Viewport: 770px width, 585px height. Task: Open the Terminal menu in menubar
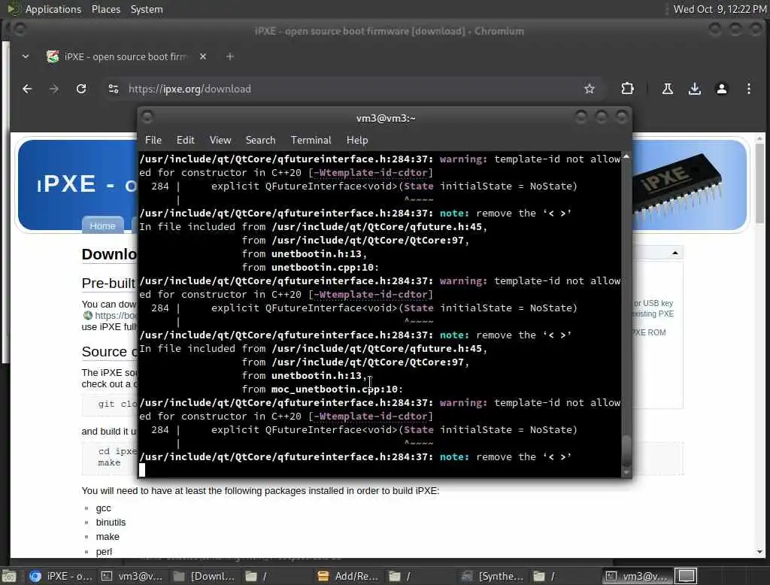tap(311, 140)
